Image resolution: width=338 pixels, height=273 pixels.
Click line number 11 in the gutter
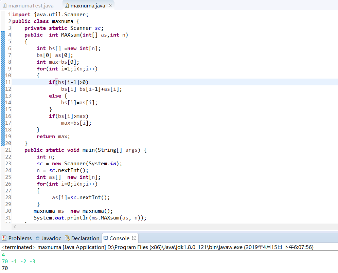click(x=8, y=82)
